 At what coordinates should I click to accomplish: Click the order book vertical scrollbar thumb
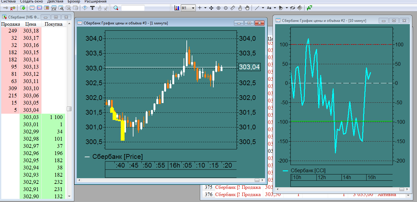pyautogui.click(x=69, y=109)
